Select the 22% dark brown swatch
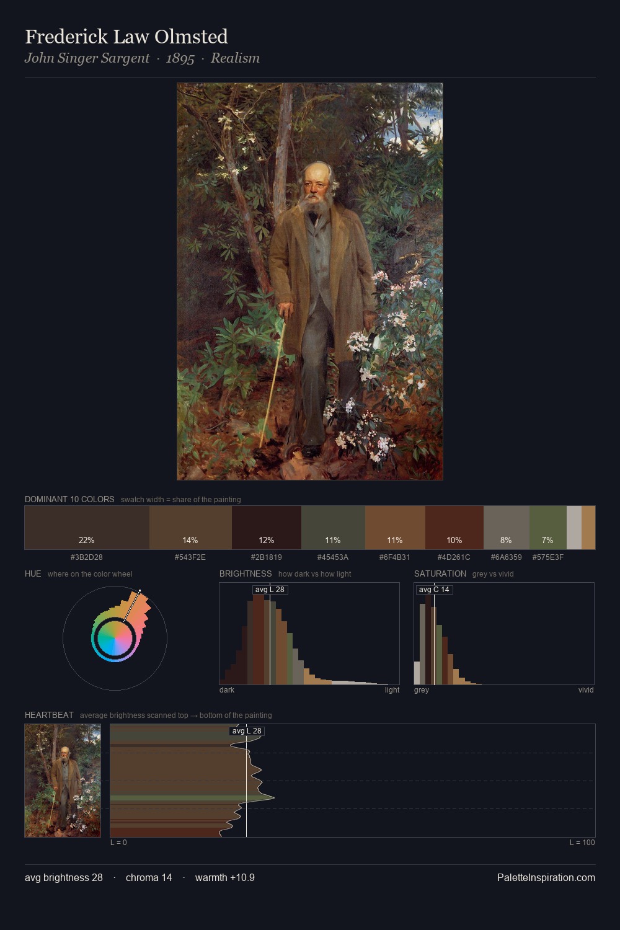The height and width of the screenshot is (930, 620). 87,528
